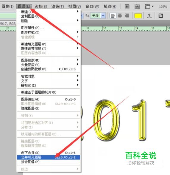Open the 滤镜(T) menu
The height and width of the screenshot is (175, 170).
pyautogui.click(x=57, y=6)
